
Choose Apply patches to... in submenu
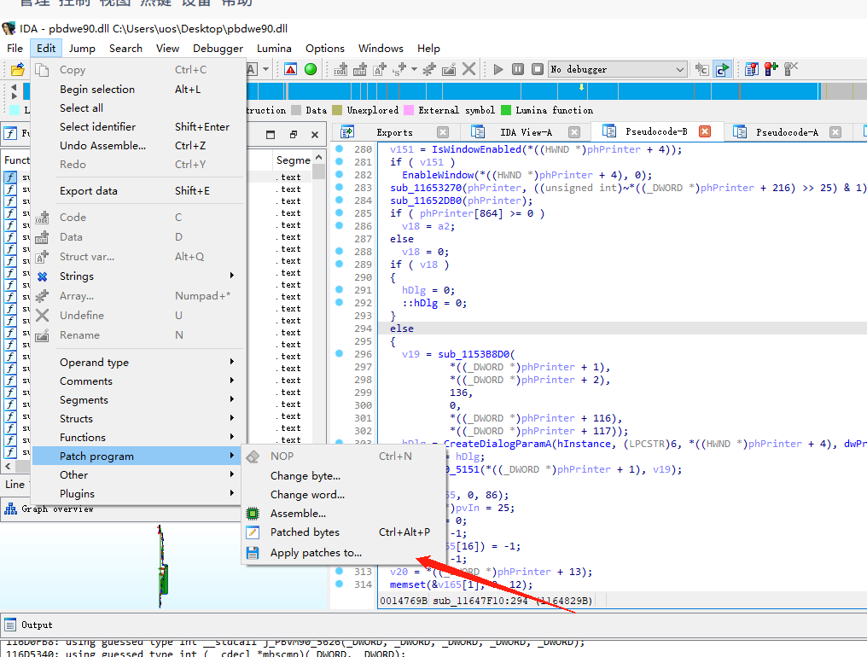point(343,553)
